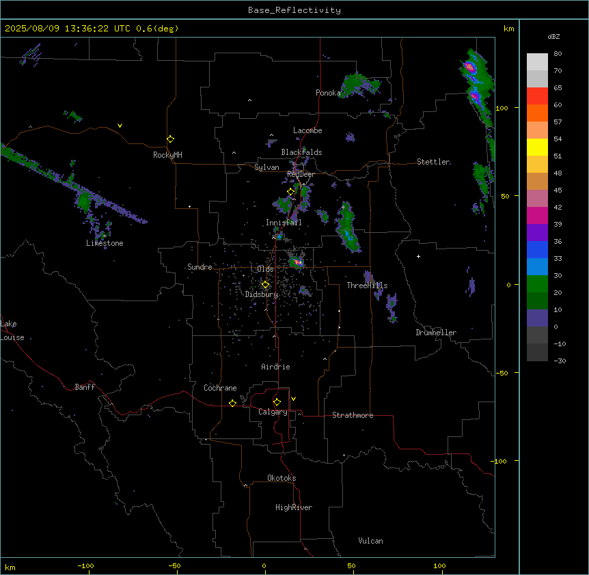Click the RedDeer city label
Screen dimensions: 589x575
pyautogui.click(x=301, y=174)
